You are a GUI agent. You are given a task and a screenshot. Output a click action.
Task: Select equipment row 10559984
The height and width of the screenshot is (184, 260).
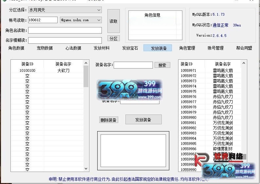click(x=210, y=138)
